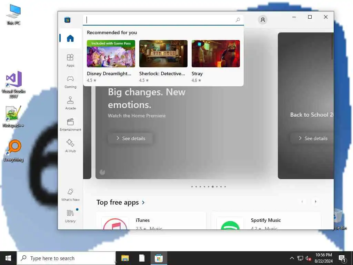Viewport: 353px width, 265px height.
Task: Open the AI Hub section
Action: pos(70,146)
